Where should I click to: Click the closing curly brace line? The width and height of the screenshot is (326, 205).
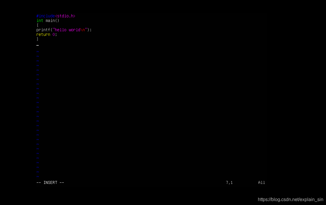coord(38,39)
